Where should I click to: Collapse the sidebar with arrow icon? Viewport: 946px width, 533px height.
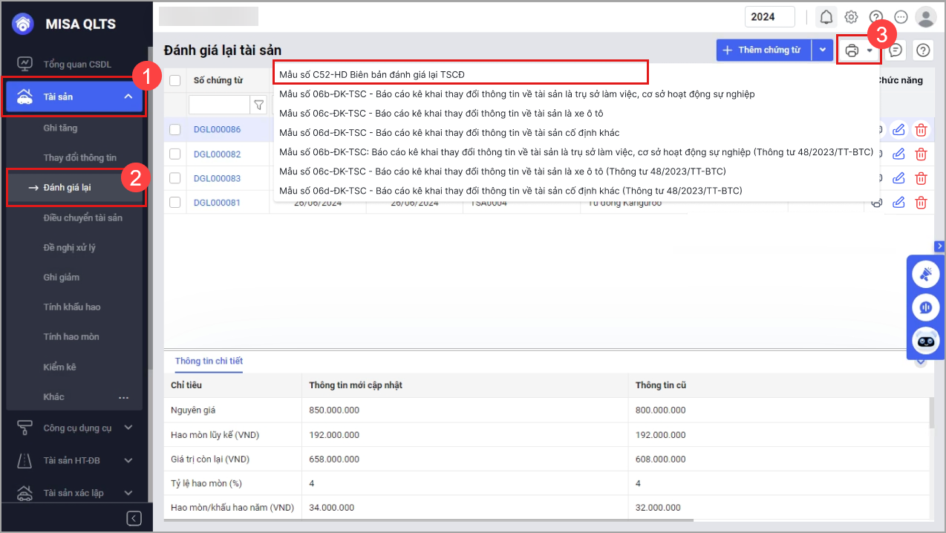point(134,518)
